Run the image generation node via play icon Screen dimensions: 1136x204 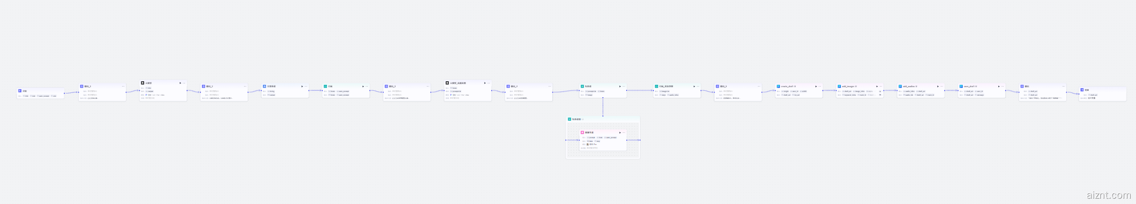pos(620,133)
